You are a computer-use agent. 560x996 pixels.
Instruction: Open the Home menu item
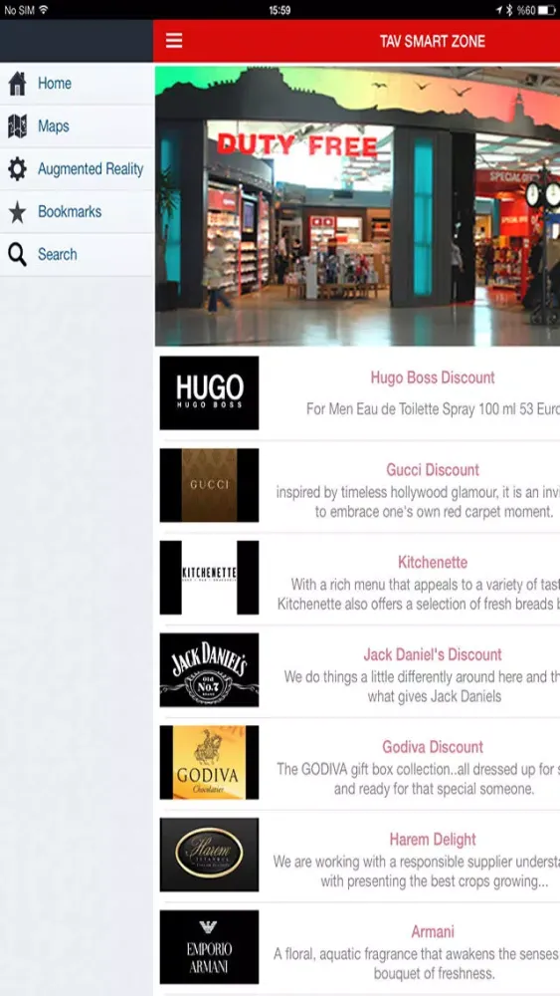point(77,84)
